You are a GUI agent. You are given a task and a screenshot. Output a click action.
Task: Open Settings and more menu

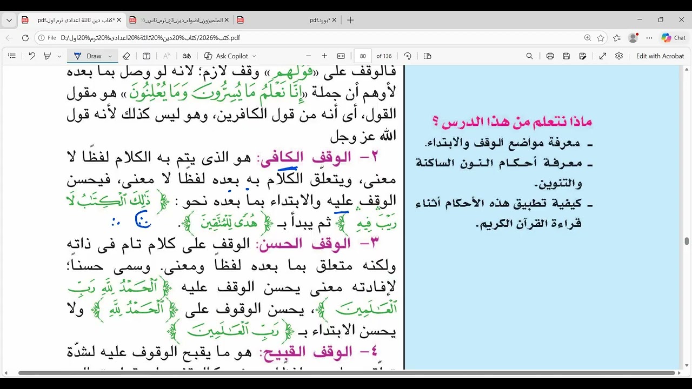tap(649, 38)
